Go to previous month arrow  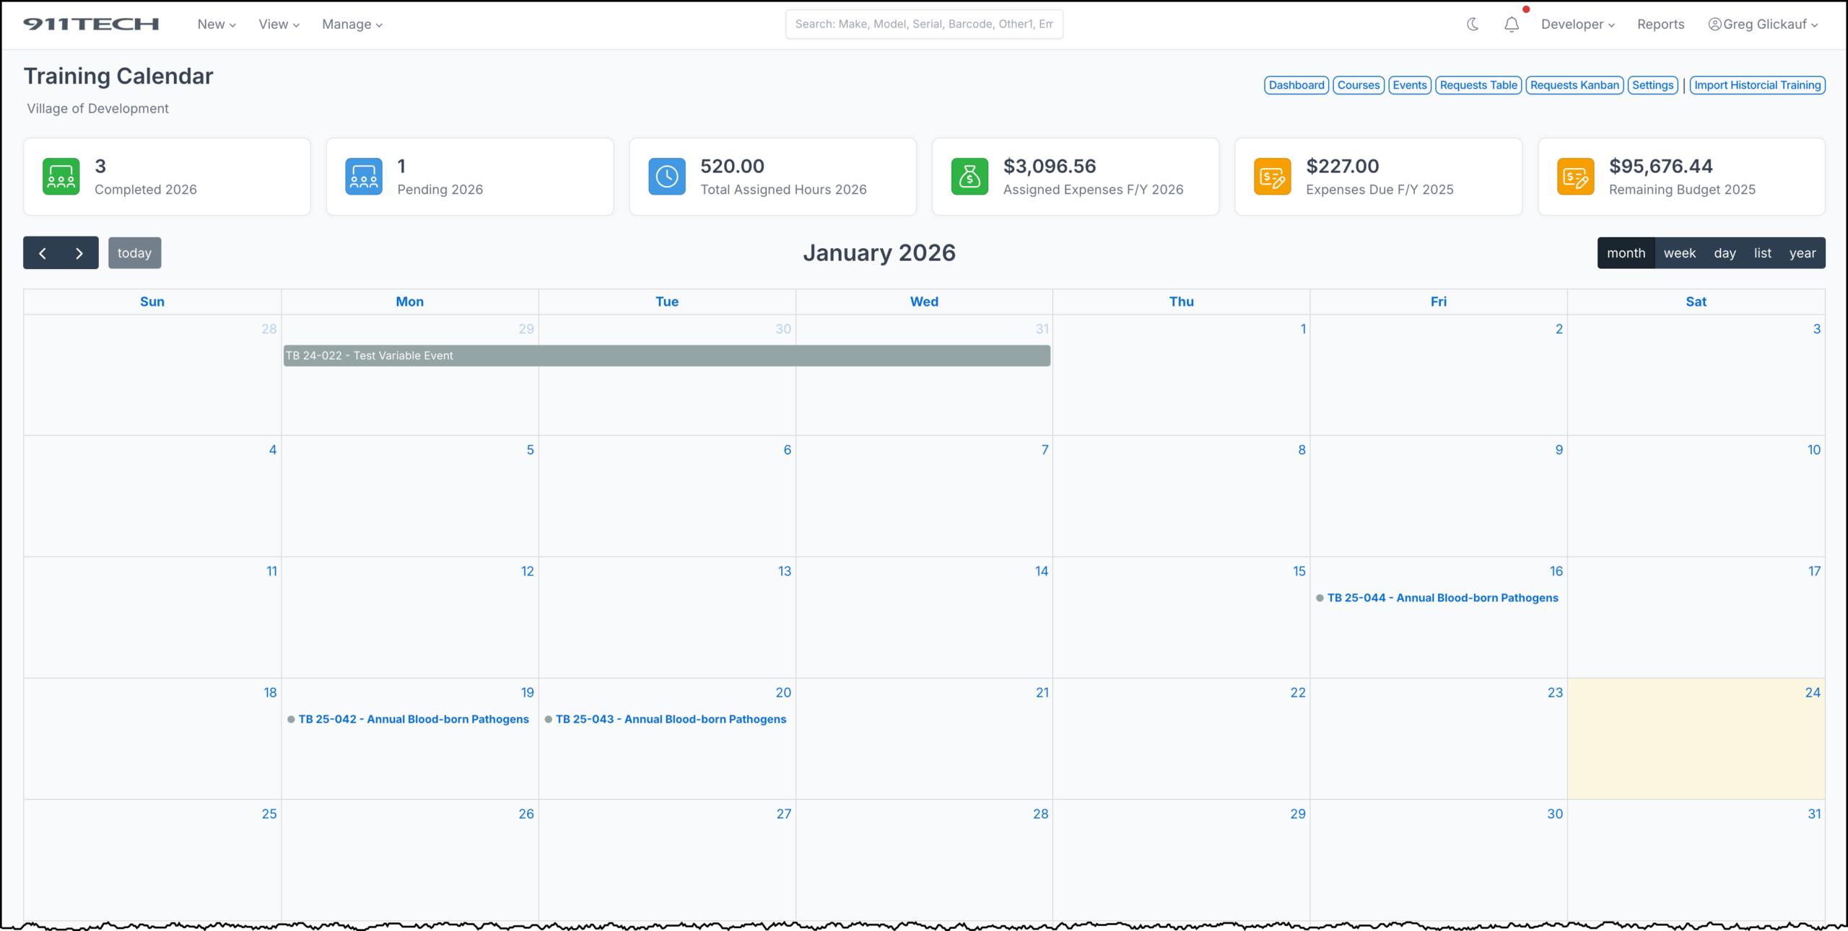pyautogui.click(x=43, y=253)
